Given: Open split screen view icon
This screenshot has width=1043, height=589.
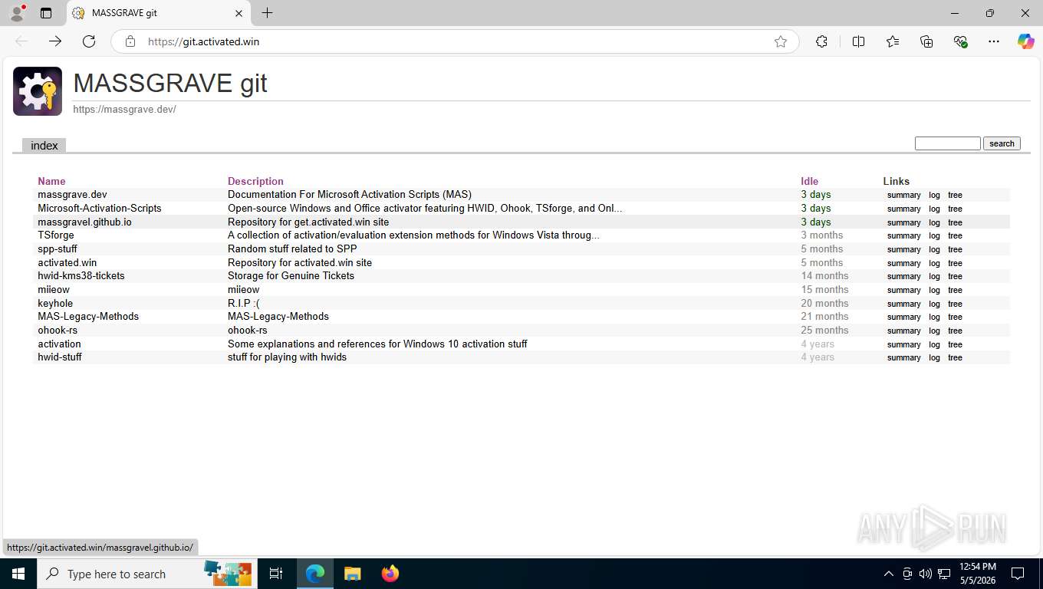Looking at the screenshot, I should 859,41.
